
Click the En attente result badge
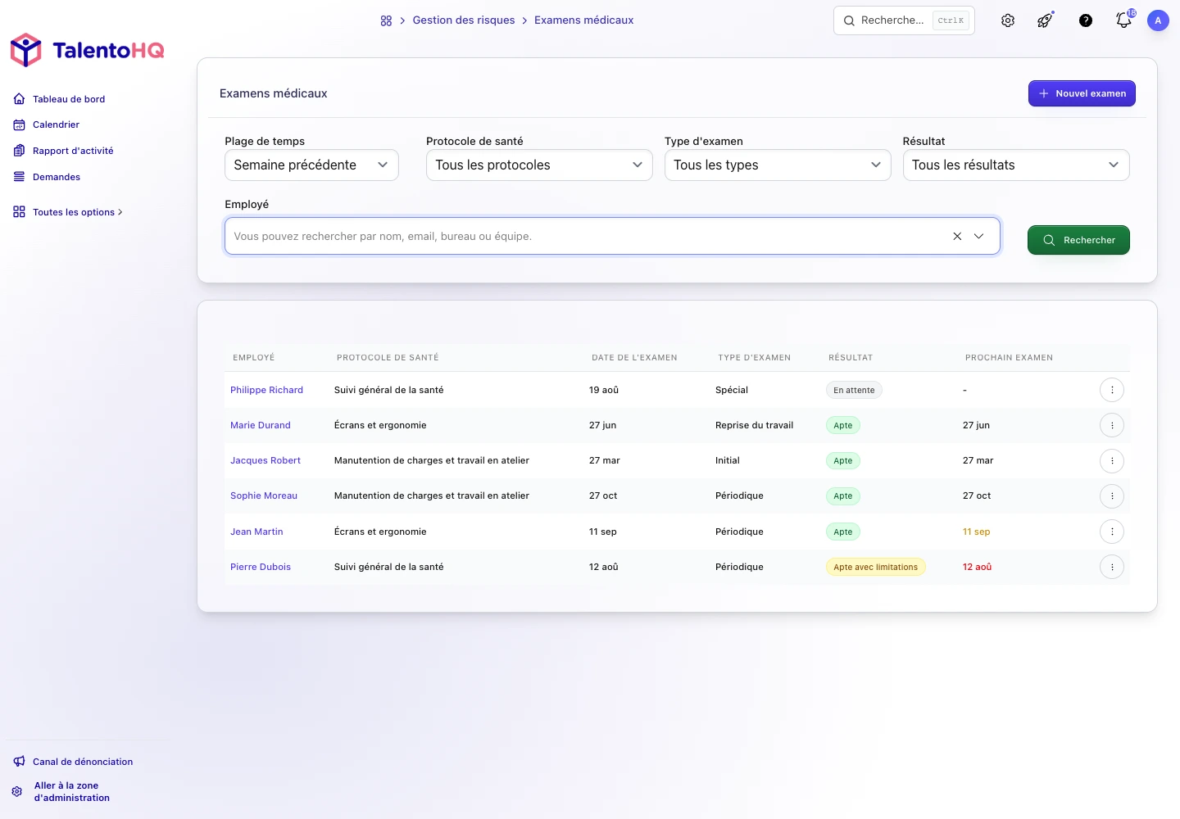pyautogui.click(x=854, y=390)
